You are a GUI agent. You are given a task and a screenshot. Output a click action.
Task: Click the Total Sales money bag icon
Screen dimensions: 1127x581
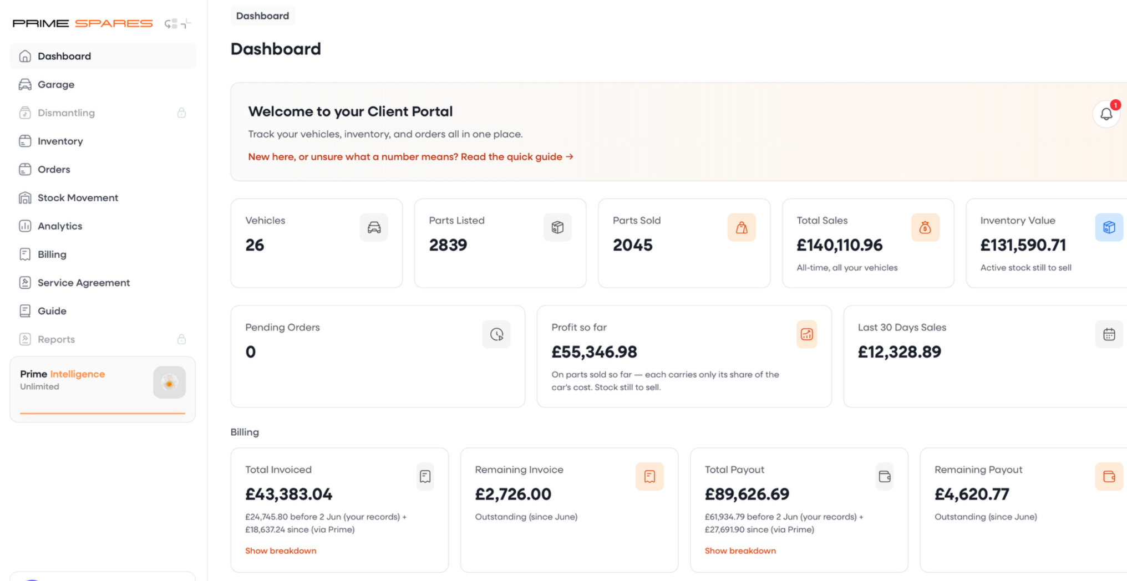point(925,227)
